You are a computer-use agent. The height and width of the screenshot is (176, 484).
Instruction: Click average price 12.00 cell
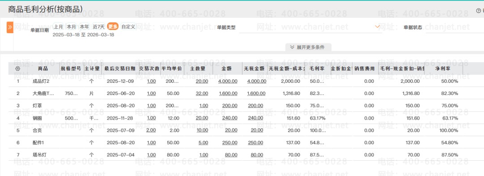[173, 118]
